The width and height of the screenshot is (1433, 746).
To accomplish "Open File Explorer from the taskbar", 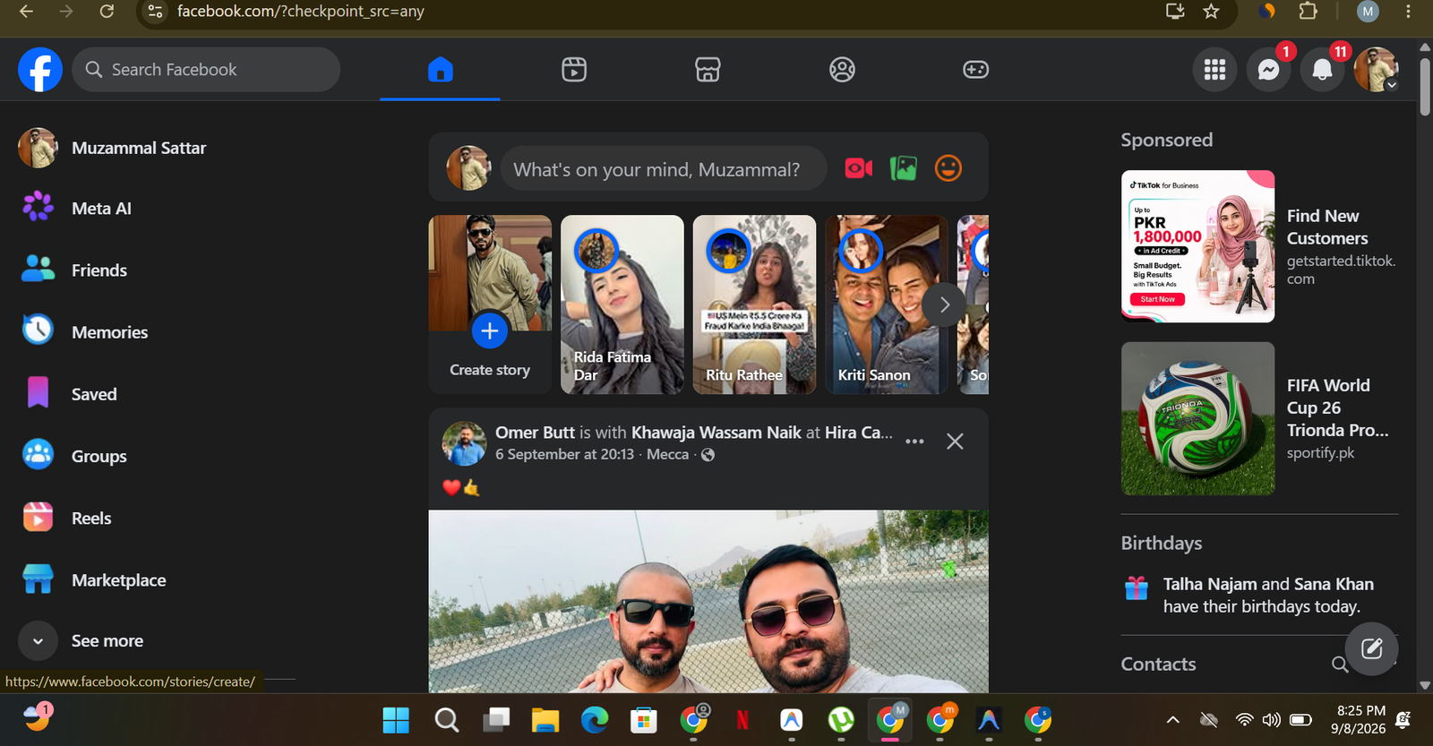I will click(x=545, y=720).
